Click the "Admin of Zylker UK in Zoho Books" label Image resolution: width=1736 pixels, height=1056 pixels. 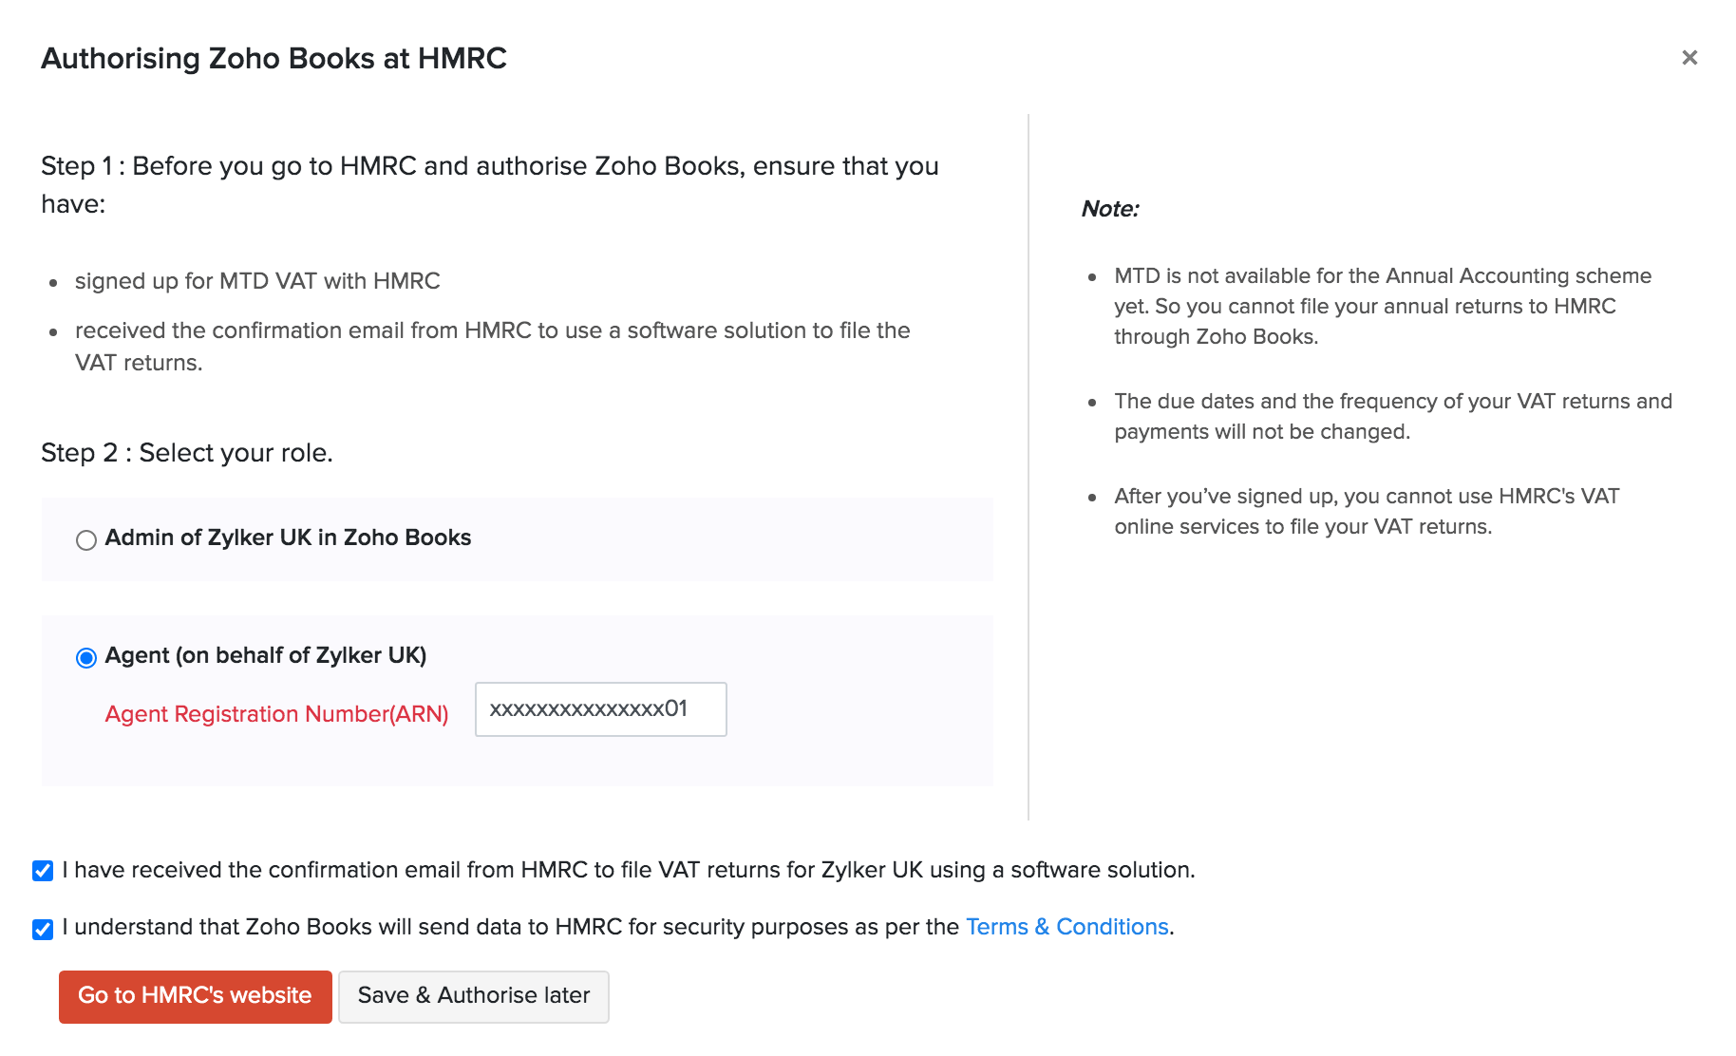tap(288, 537)
